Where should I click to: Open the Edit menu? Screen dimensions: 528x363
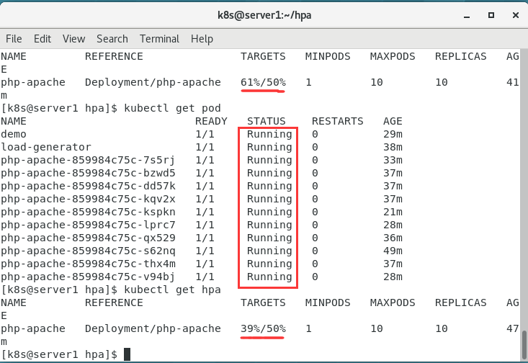click(42, 39)
